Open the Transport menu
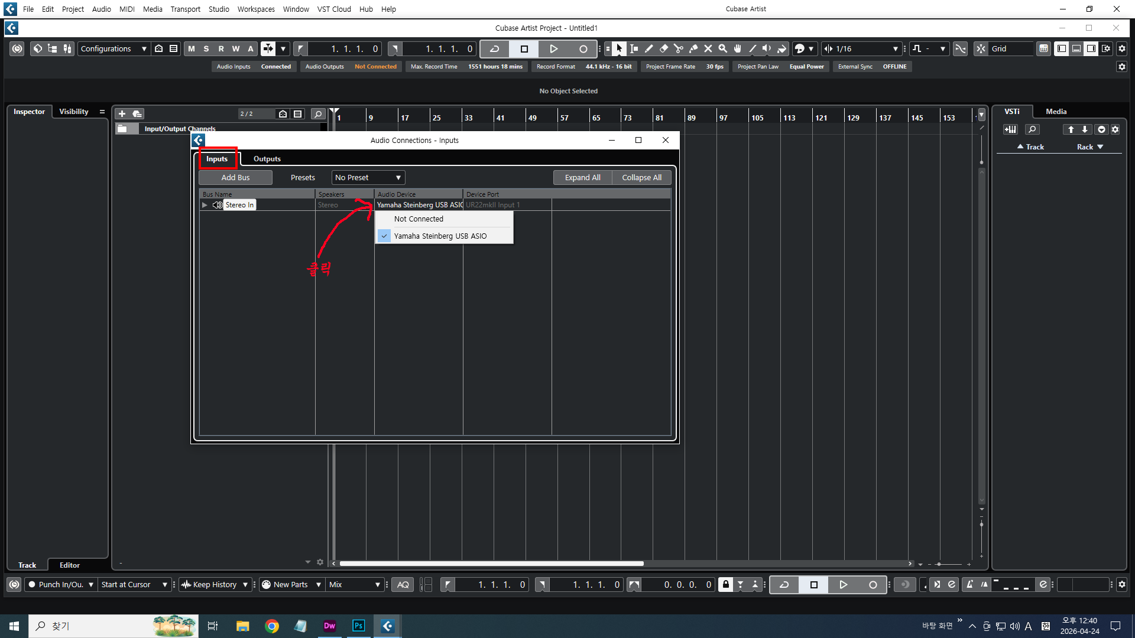 pos(185,9)
